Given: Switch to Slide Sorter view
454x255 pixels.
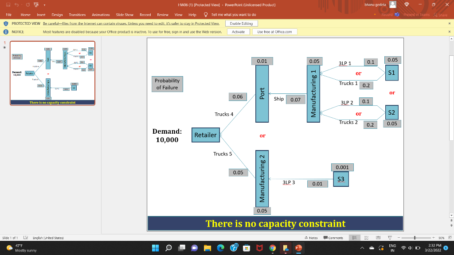Looking at the screenshot, I should pyautogui.click(x=366, y=237).
